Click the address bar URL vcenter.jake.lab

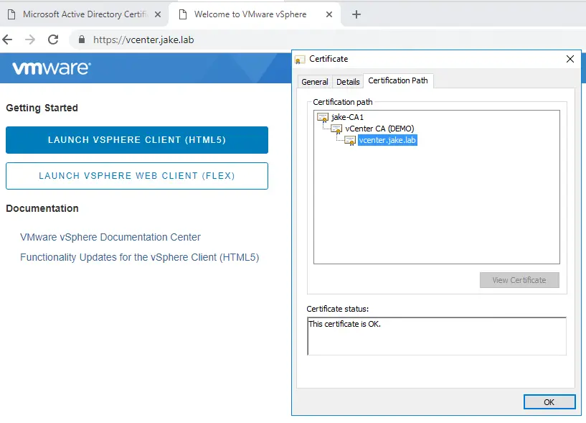(x=143, y=39)
